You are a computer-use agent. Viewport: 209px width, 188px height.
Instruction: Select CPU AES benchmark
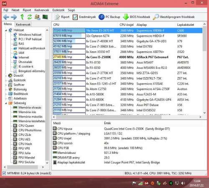[24, 139]
